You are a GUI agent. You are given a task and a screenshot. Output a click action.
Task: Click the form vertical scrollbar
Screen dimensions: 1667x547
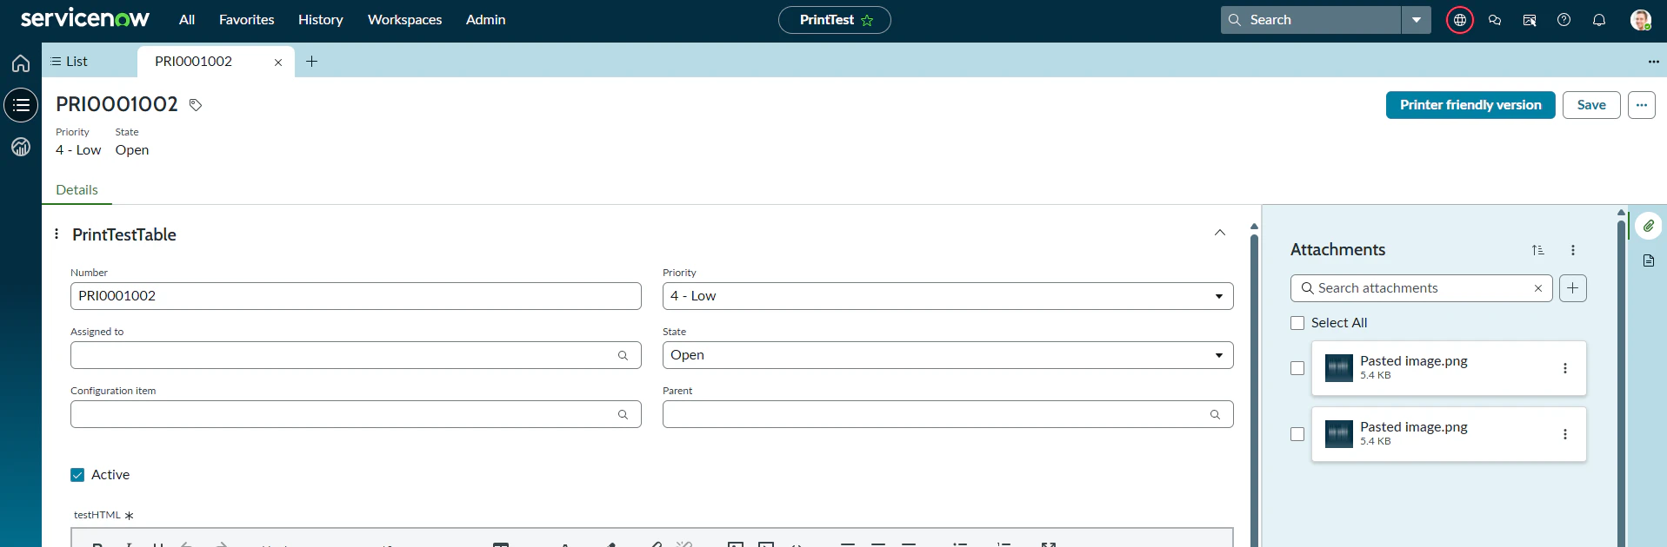[1254, 391]
